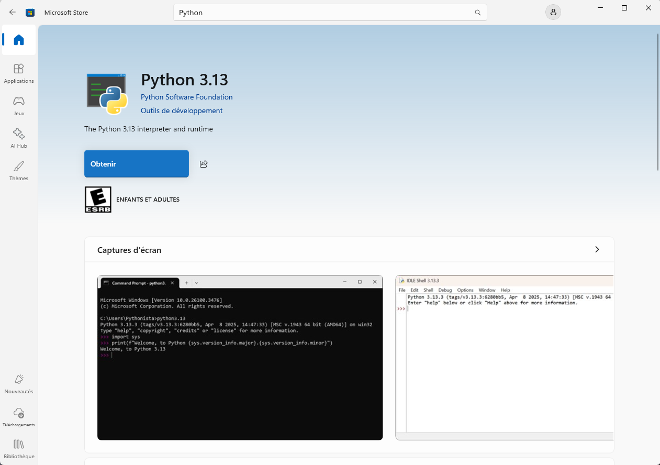Open Téléchargements in the sidebar
The width and height of the screenshot is (660, 465).
coord(19,417)
